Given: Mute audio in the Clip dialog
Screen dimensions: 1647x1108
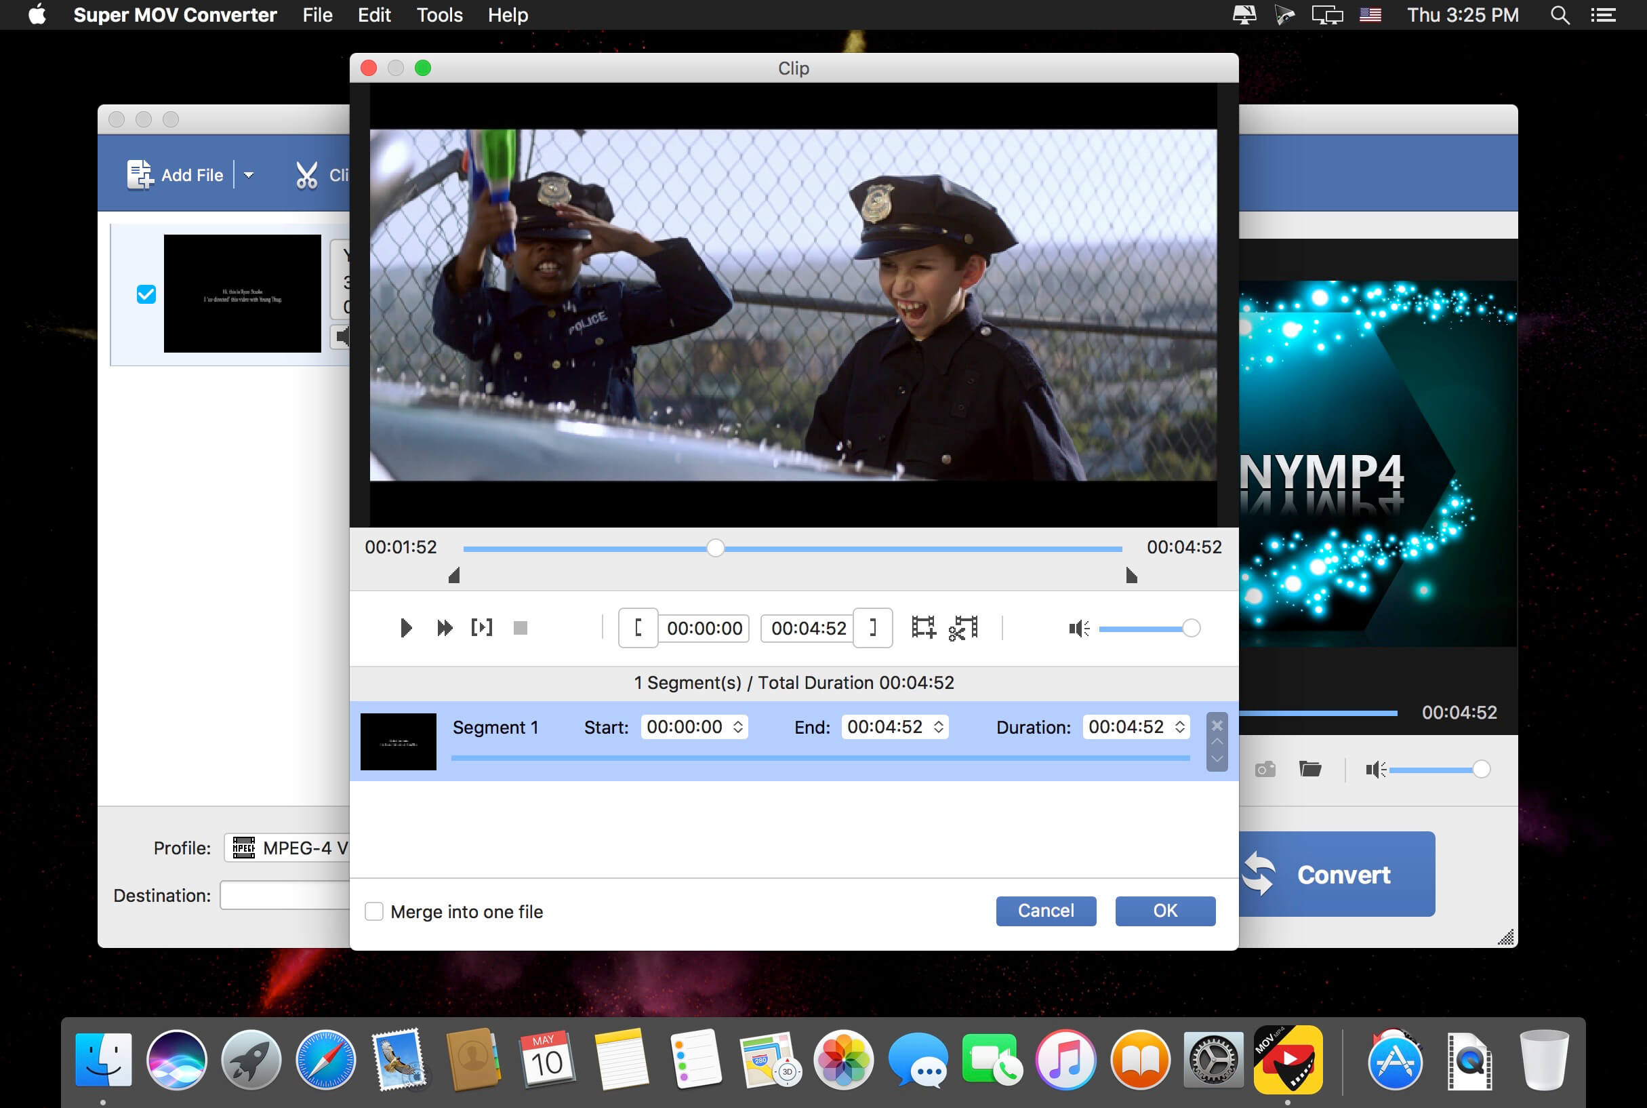Looking at the screenshot, I should (1079, 628).
